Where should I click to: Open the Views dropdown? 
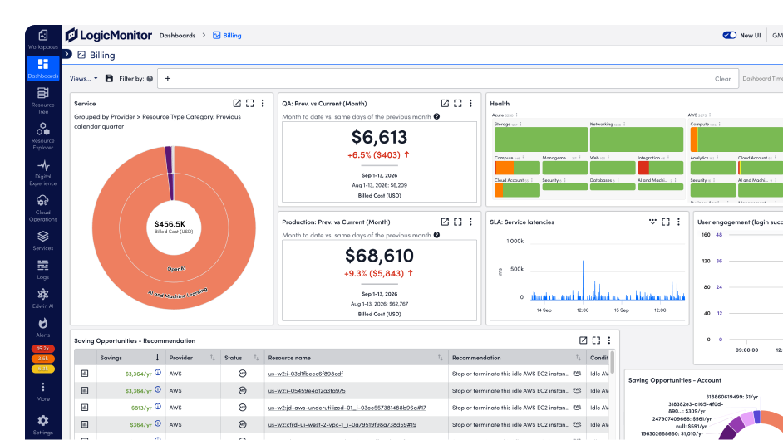83,78
